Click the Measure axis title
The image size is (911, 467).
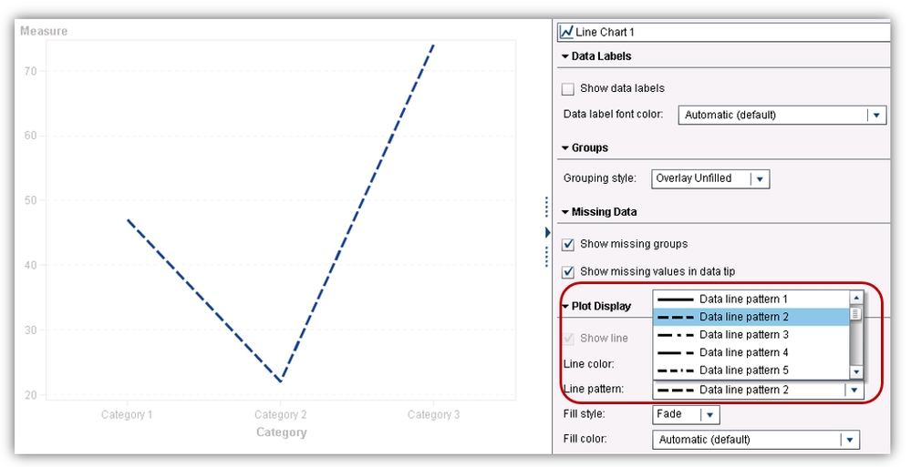[x=44, y=31]
